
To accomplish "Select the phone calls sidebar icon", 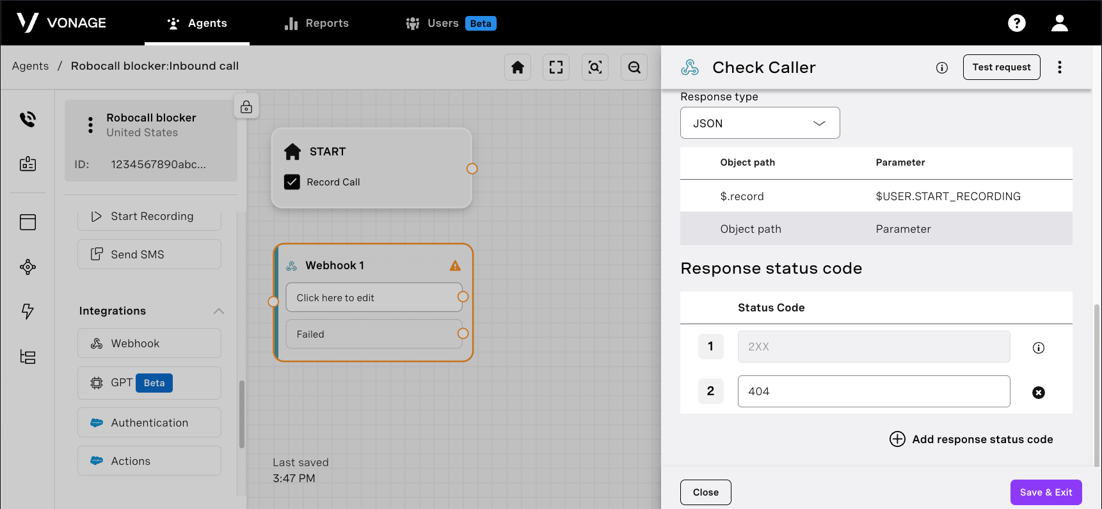I will (x=28, y=120).
